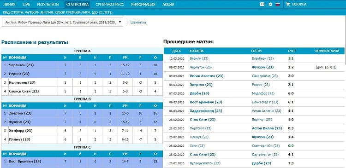Click the Счет column header
The width and height of the screenshot is (346, 168).
(292, 51)
